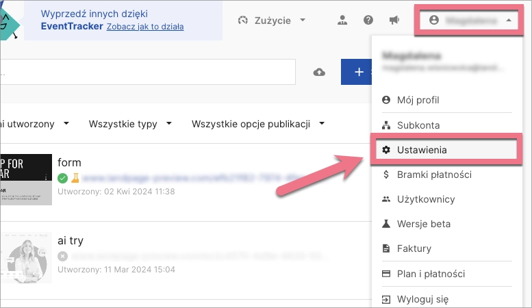
Task: Open the help question mark icon
Action: click(x=368, y=21)
